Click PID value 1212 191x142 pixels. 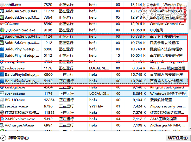(48, 43)
